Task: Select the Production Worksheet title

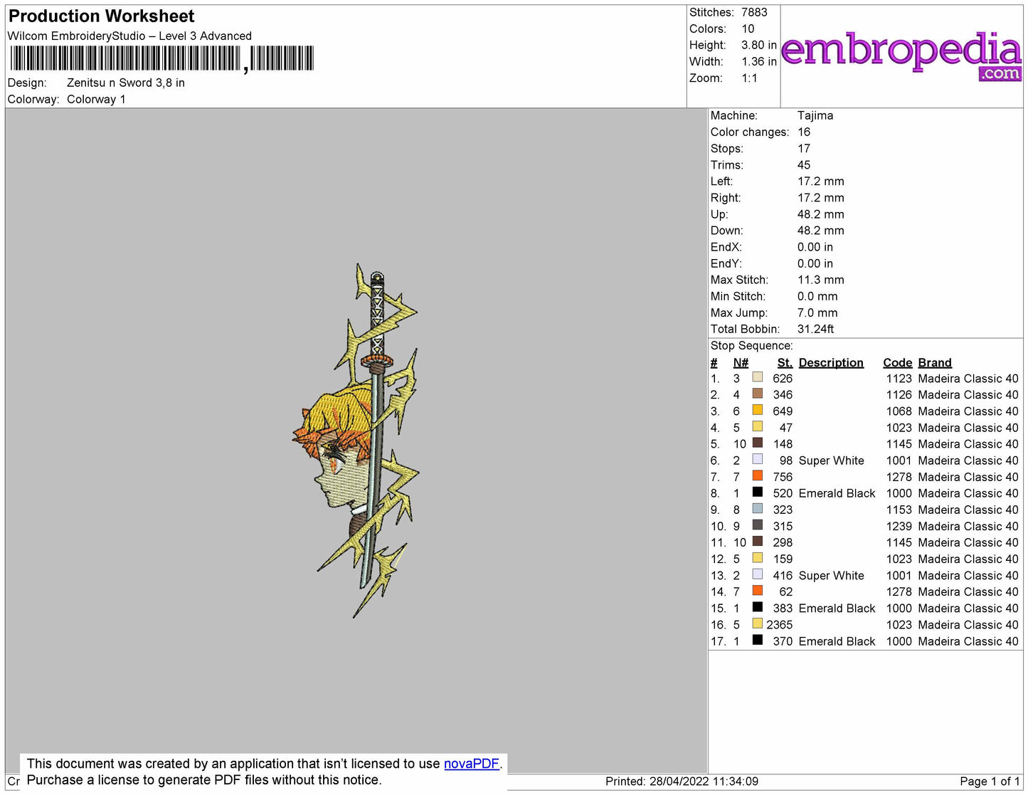Action: (101, 16)
